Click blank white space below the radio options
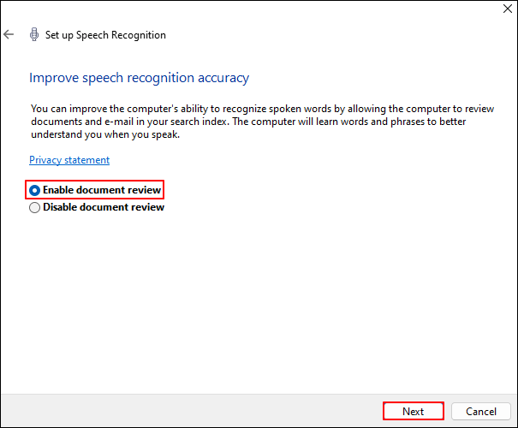Screen dimensions: 518x428 [x=257, y=300]
